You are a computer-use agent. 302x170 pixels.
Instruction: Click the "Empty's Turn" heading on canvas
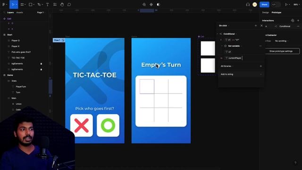pos(161,65)
